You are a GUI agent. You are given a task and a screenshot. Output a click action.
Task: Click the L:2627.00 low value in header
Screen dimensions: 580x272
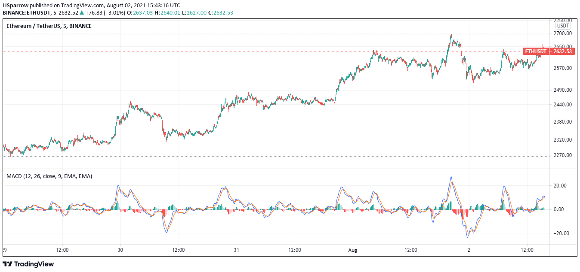[194, 12]
